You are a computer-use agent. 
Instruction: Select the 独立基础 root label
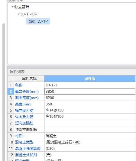(22, 7)
